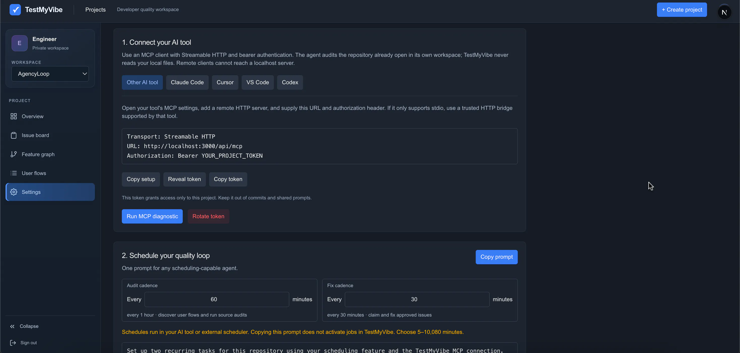The height and width of the screenshot is (353, 740).
Task: Open the Issue board page
Action: click(50, 135)
